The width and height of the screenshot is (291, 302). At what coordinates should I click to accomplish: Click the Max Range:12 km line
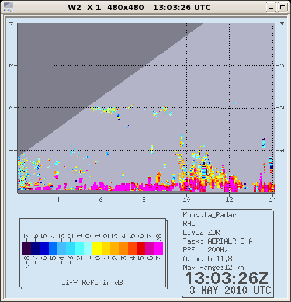tap(213, 268)
